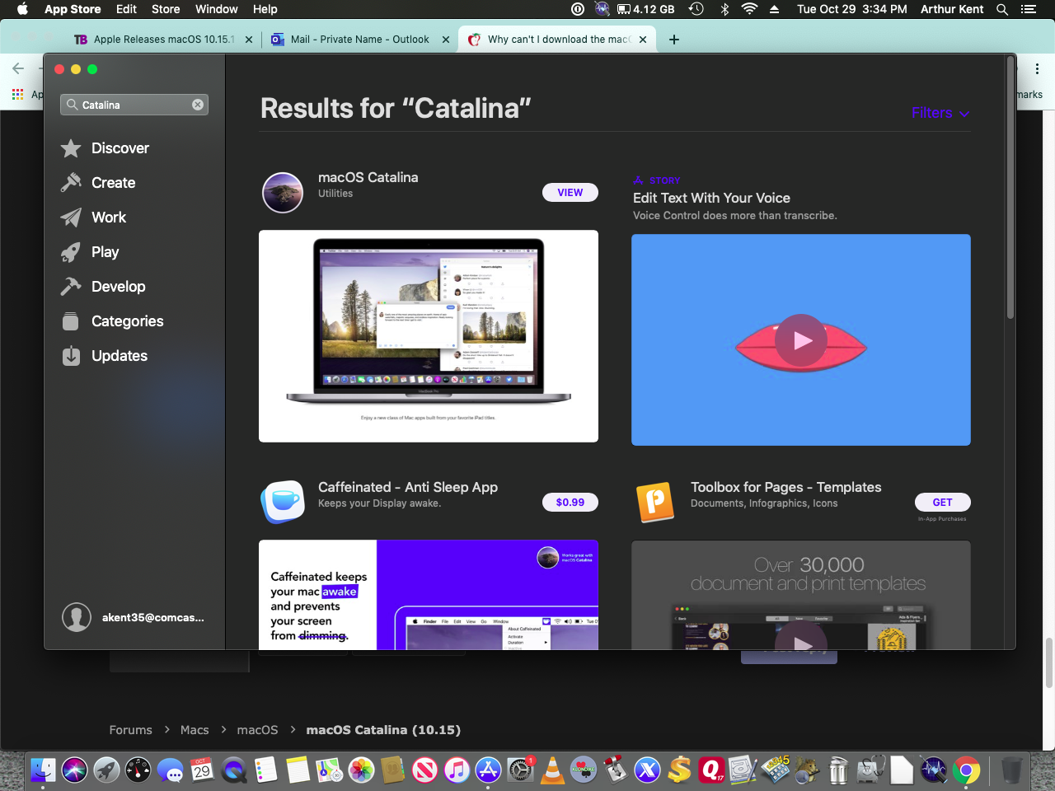Viewport: 1055px width, 791px height.
Task: Click Macs breadcrumb in browser page
Action: click(x=195, y=730)
